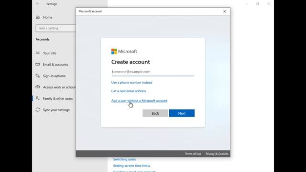Click the back arrow in Settings window
The image size is (306, 172).
(38, 4)
